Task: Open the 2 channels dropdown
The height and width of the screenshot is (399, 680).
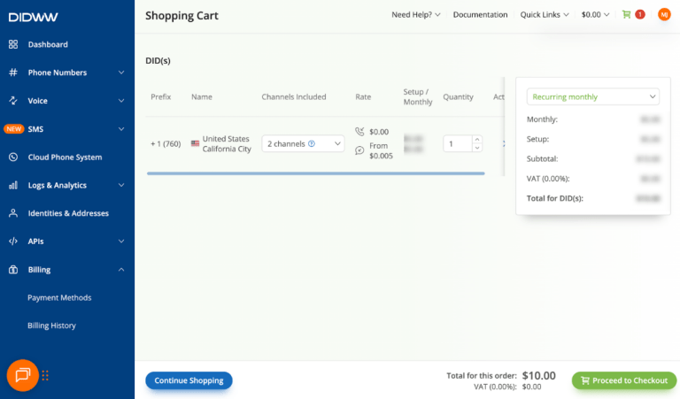Action: click(x=303, y=143)
